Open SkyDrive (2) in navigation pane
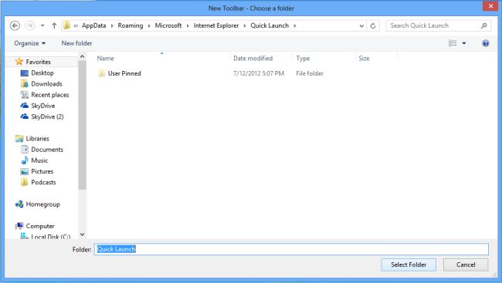The height and width of the screenshot is (283, 502). 47,116
